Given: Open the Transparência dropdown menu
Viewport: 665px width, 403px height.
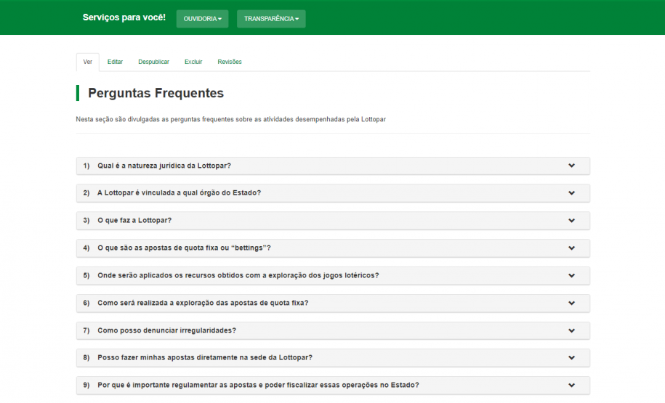Looking at the screenshot, I should (x=271, y=19).
